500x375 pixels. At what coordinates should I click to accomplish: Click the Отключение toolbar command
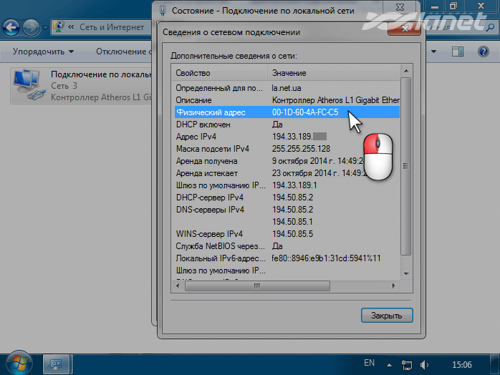coord(122,52)
